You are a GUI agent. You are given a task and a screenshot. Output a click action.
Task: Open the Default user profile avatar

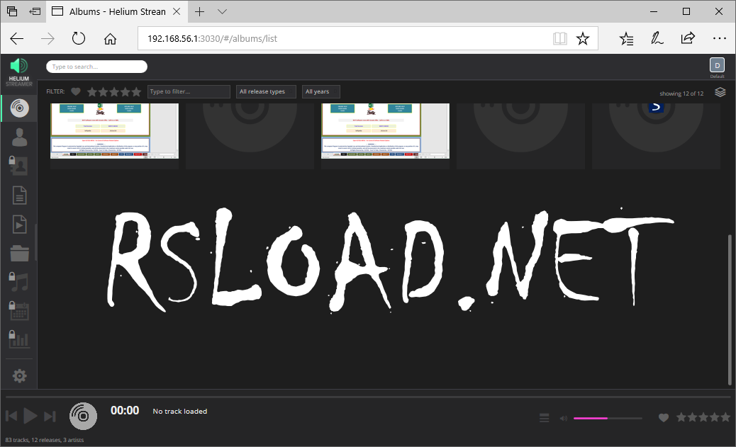[x=717, y=66]
